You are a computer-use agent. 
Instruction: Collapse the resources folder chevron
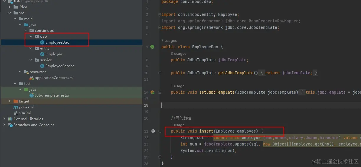point(20,72)
